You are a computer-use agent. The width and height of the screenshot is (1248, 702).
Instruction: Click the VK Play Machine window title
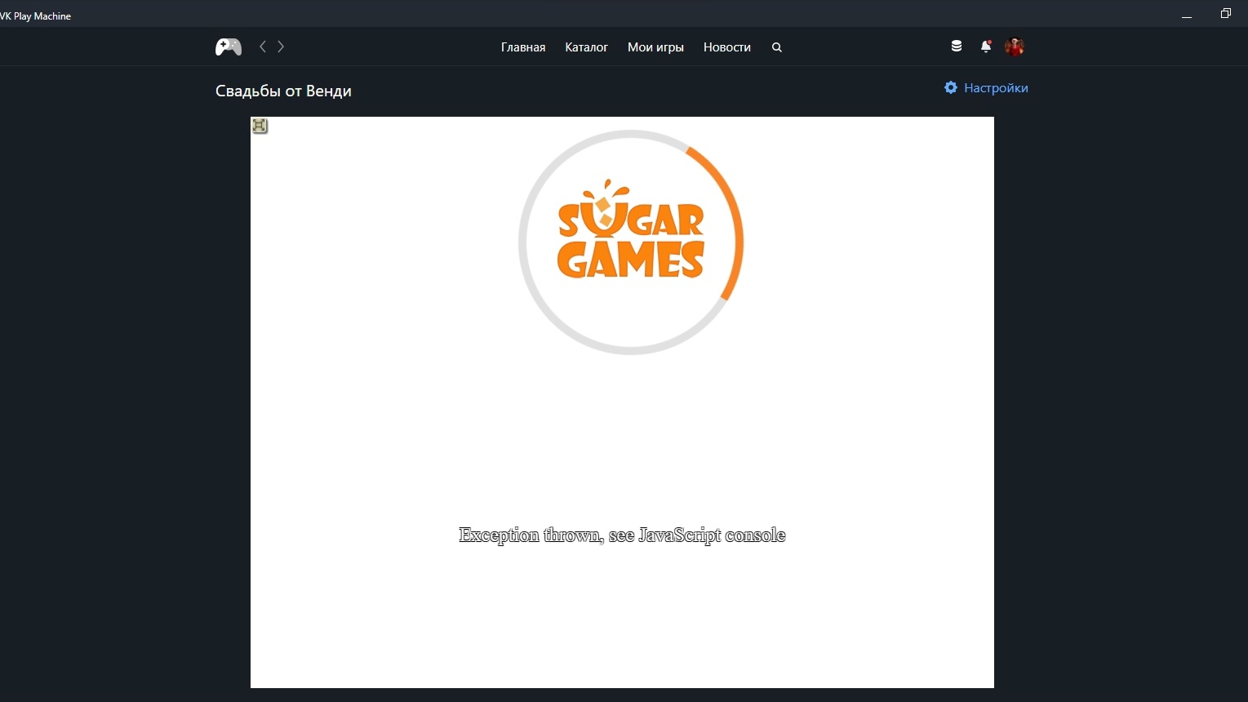tap(36, 16)
